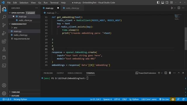Open the PowerShell icon in activity bar
Viewport: 187px width, 105px height.
pyautogui.click(x=4, y=65)
